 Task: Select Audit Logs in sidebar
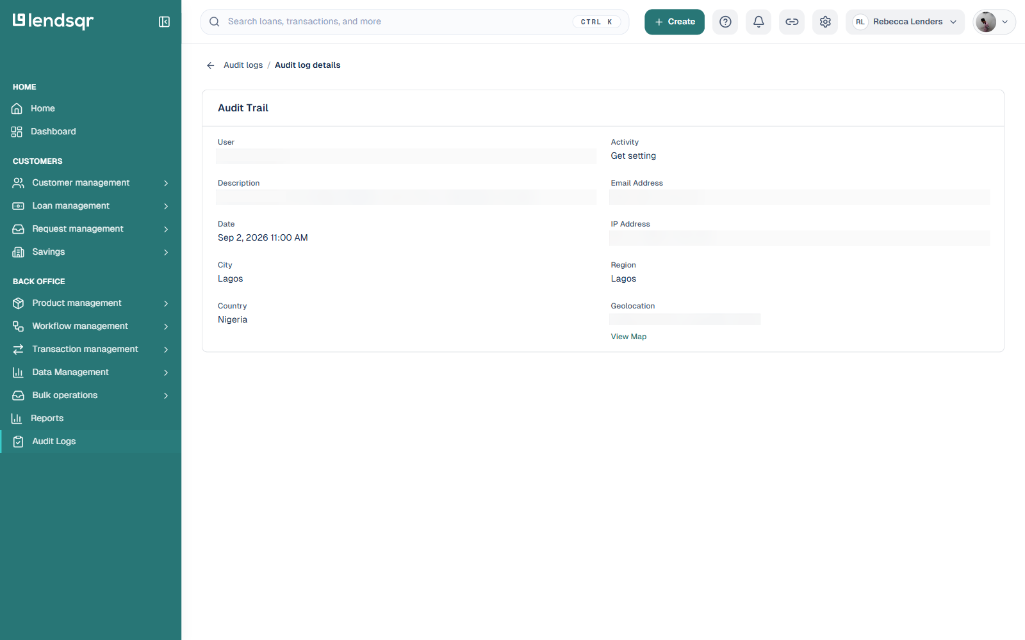[x=90, y=442]
